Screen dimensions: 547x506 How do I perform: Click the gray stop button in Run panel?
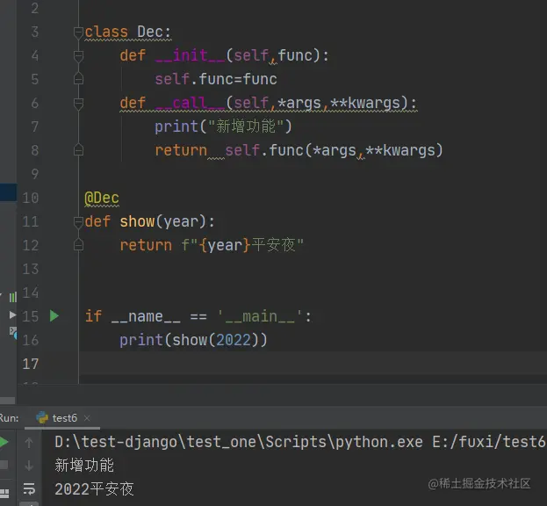point(4,465)
